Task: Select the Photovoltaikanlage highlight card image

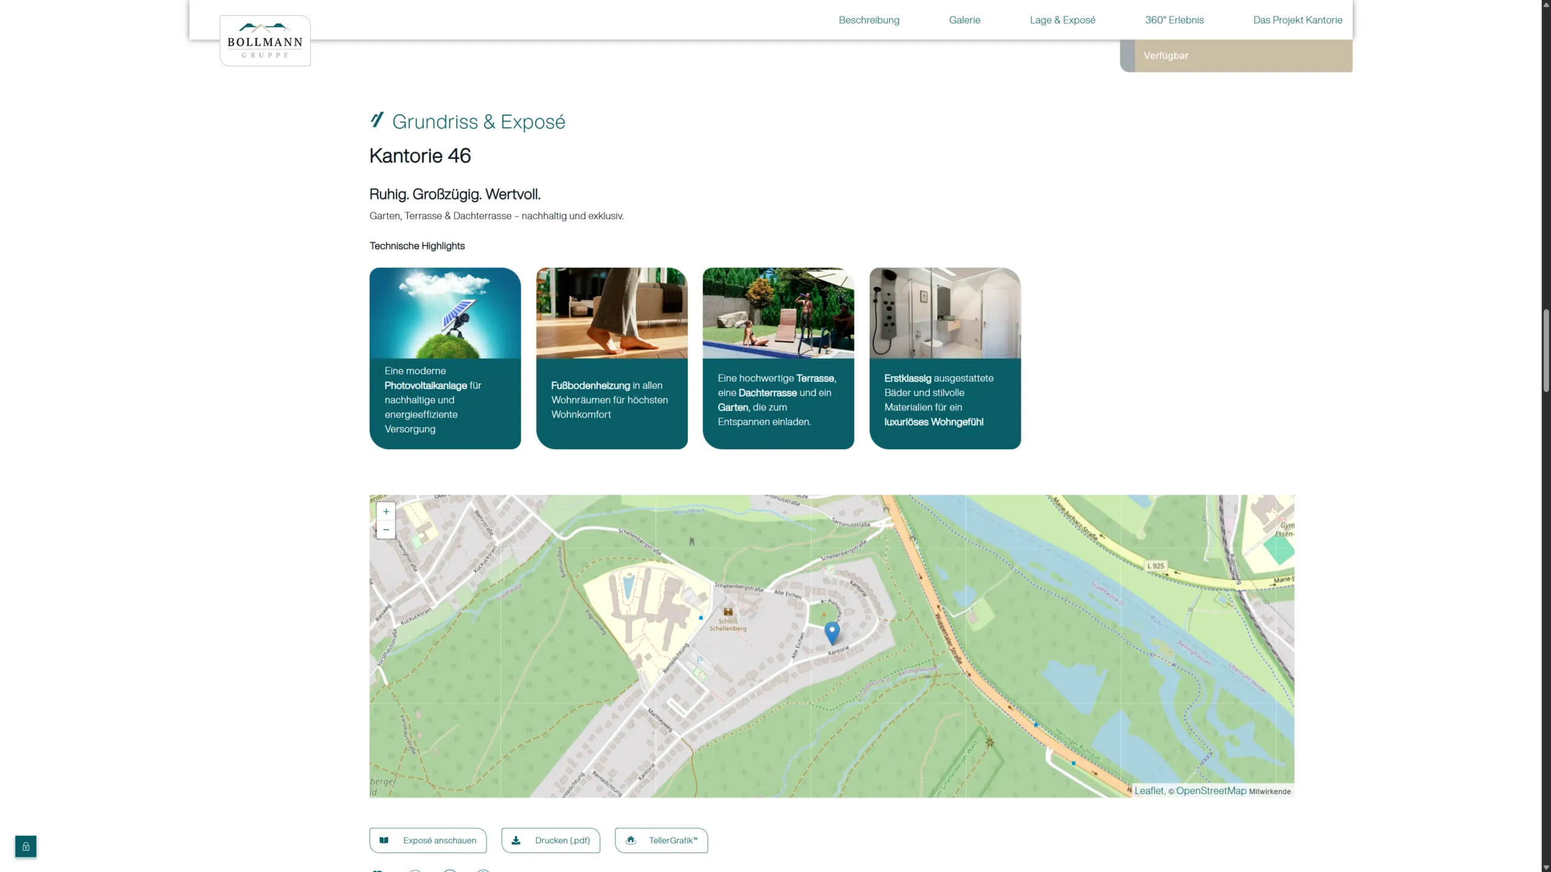Action: (445, 313)
